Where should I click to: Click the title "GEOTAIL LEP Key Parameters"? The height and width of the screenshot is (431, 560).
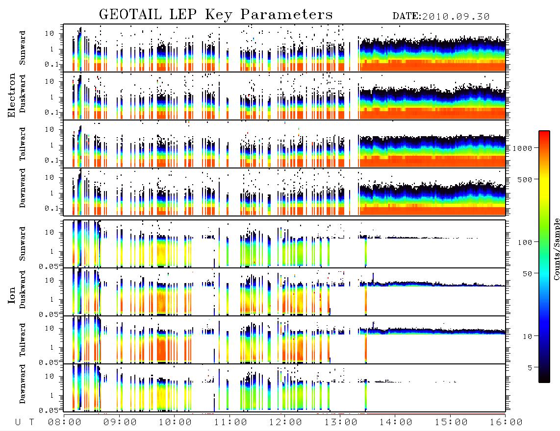(x=216, y=15)
